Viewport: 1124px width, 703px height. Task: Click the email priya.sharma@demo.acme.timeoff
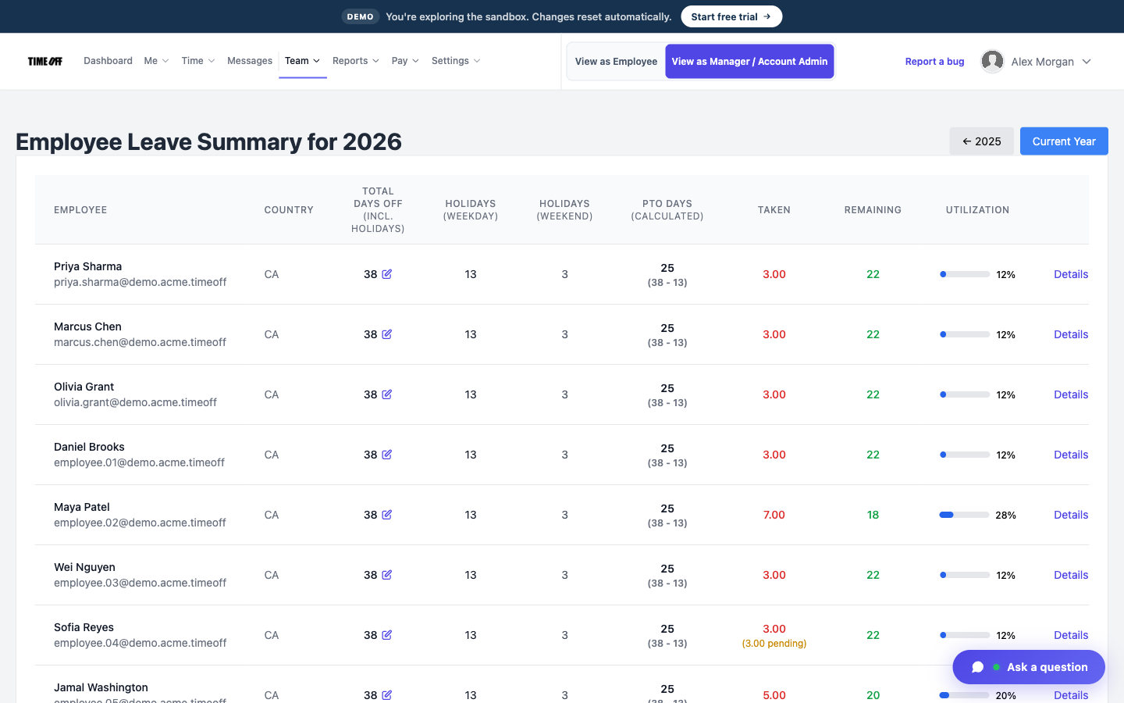[140, 282]
